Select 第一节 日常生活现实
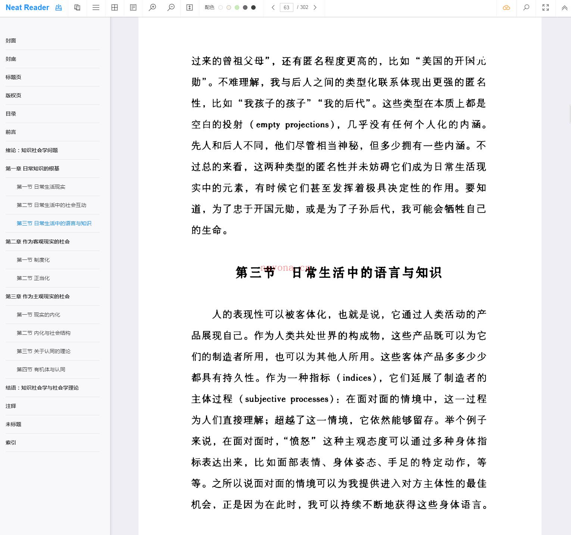The width and height of the screenshot is (571, 535). tap(41, 187)
